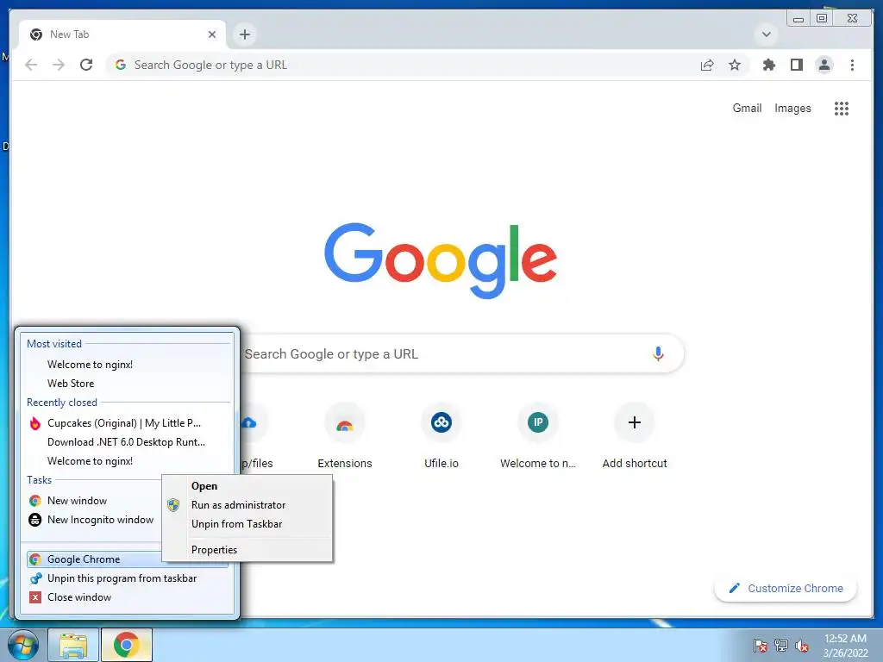883x662 pixels.
Task: Open the Action Center flag icon
Action: click(x=761, y=646)
